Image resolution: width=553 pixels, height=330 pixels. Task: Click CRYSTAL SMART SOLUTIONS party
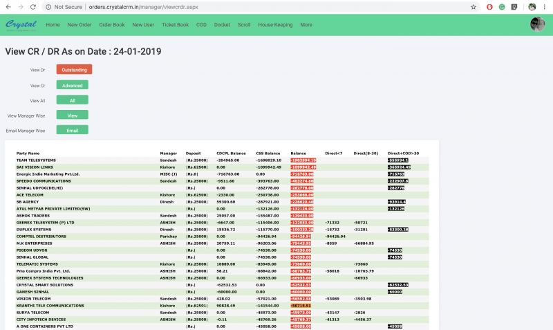click(45, 285)
